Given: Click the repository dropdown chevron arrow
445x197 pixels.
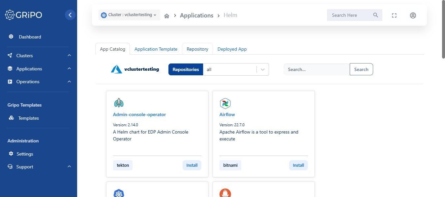Looking at the screenshot, I should [263, 69].
